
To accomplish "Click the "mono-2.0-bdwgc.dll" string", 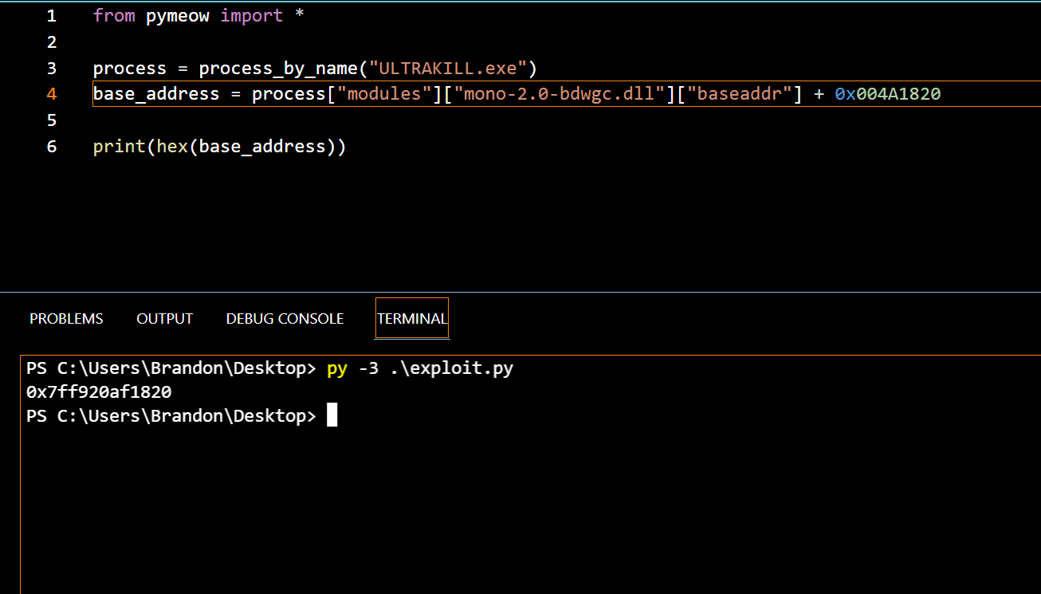I will (x=560, y=94).
